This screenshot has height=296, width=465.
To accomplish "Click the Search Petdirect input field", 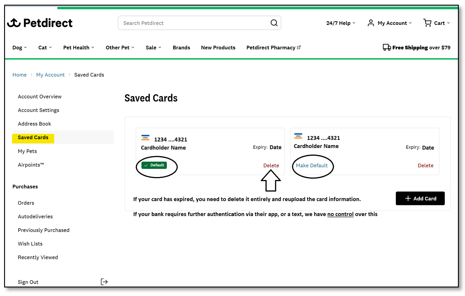I will pyautogui.click(x=194, y=23).
